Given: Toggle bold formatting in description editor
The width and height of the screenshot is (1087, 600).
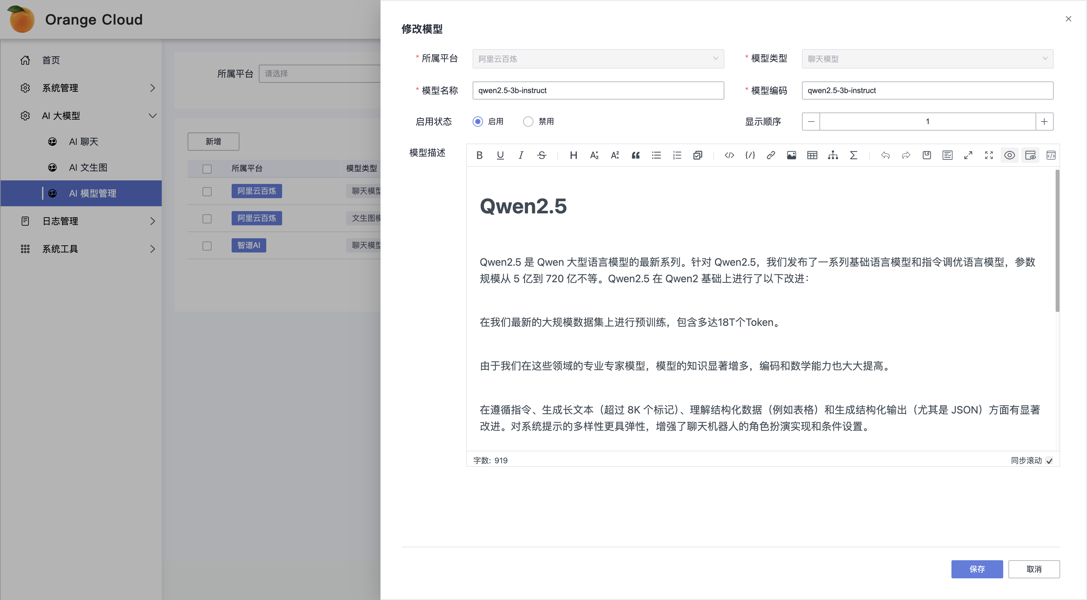Looking at the screenshot, I should 479,155.
